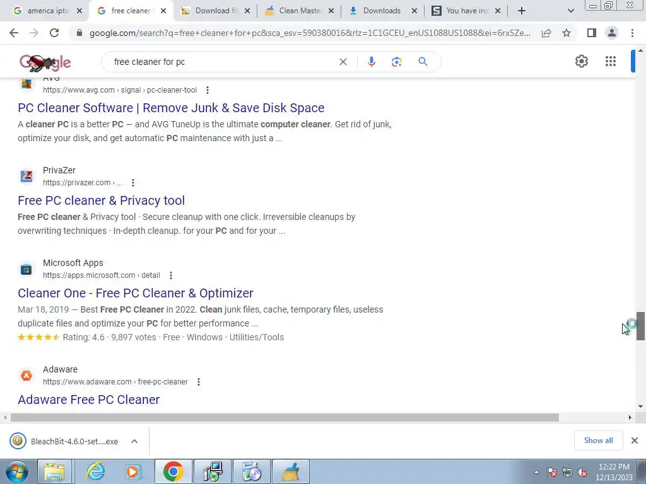Viewport: 646px width, 484px height.
Task: Click Microsoft Apps site favicon
Action: click(x=26, y=269)
